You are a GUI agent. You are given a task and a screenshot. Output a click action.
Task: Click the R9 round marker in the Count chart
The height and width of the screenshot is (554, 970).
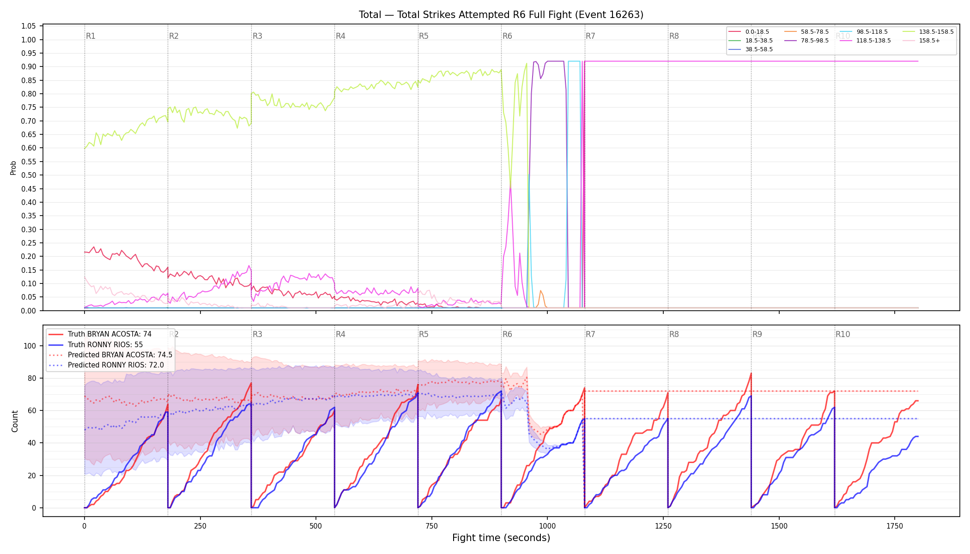[x=757, y=334]
